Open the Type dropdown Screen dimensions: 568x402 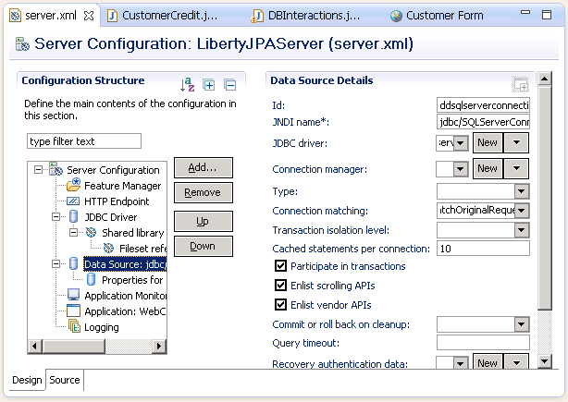click(521, 191)
